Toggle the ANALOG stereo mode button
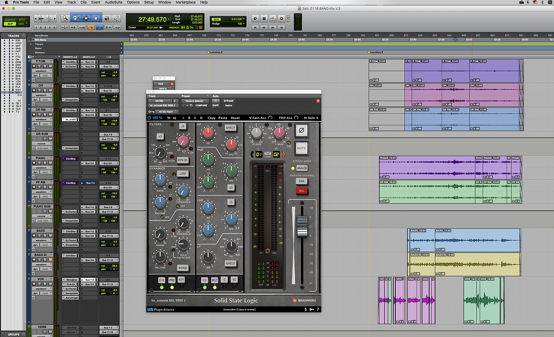This screenshot has height=337, width=554. [x=302, y=168]
